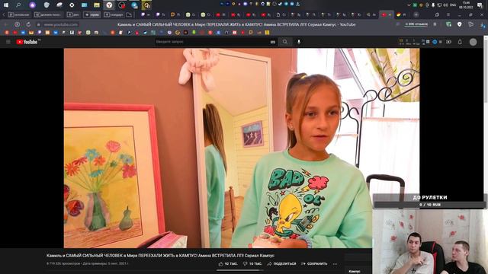Open browser downloads arrow icon
Viewport: 488px width, 274px height.
(x=483, y=24)
